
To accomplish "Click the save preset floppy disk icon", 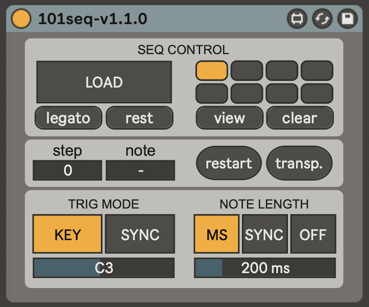I will click(x=347, y=19).
